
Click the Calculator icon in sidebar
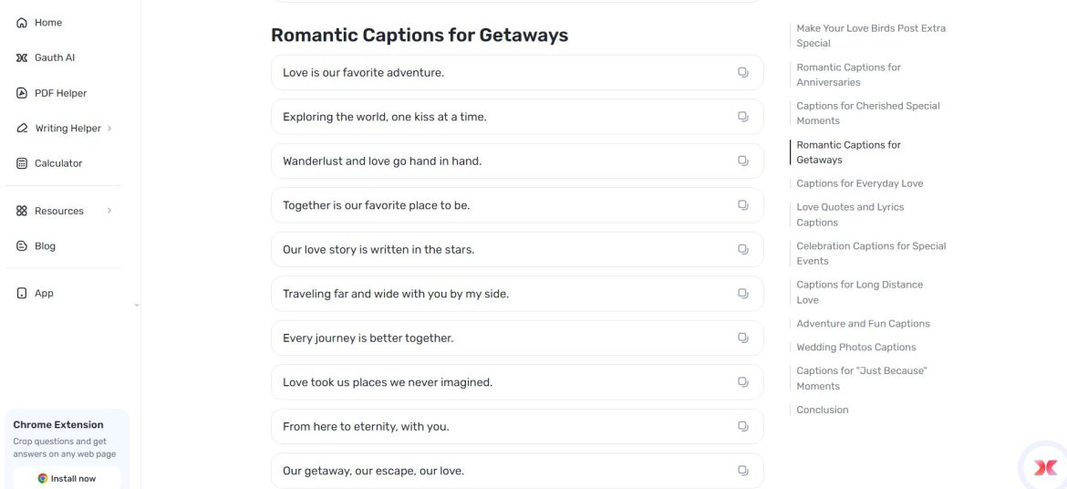(x=23, y=163)
